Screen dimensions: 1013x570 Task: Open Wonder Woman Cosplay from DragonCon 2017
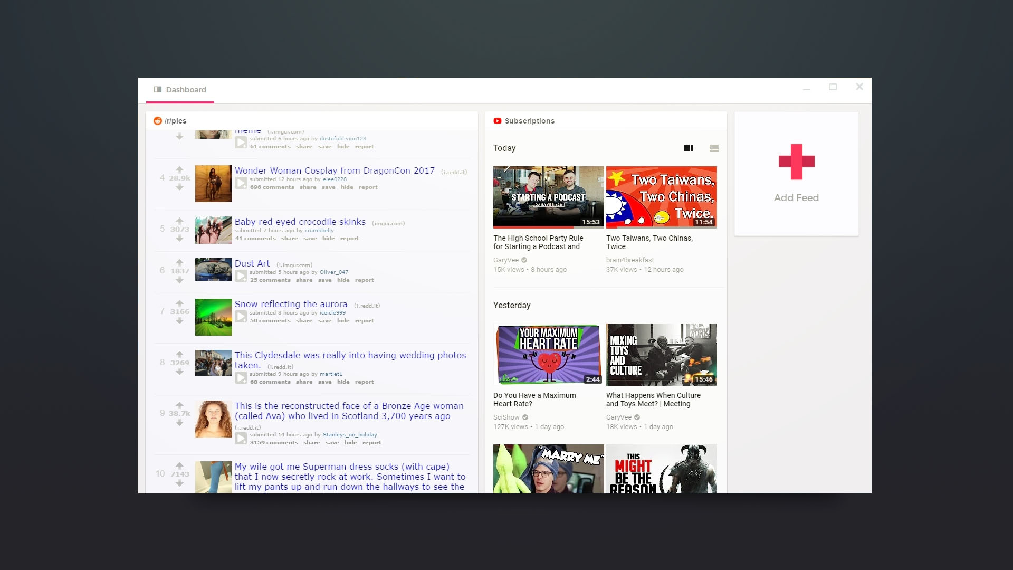[335, 170]
